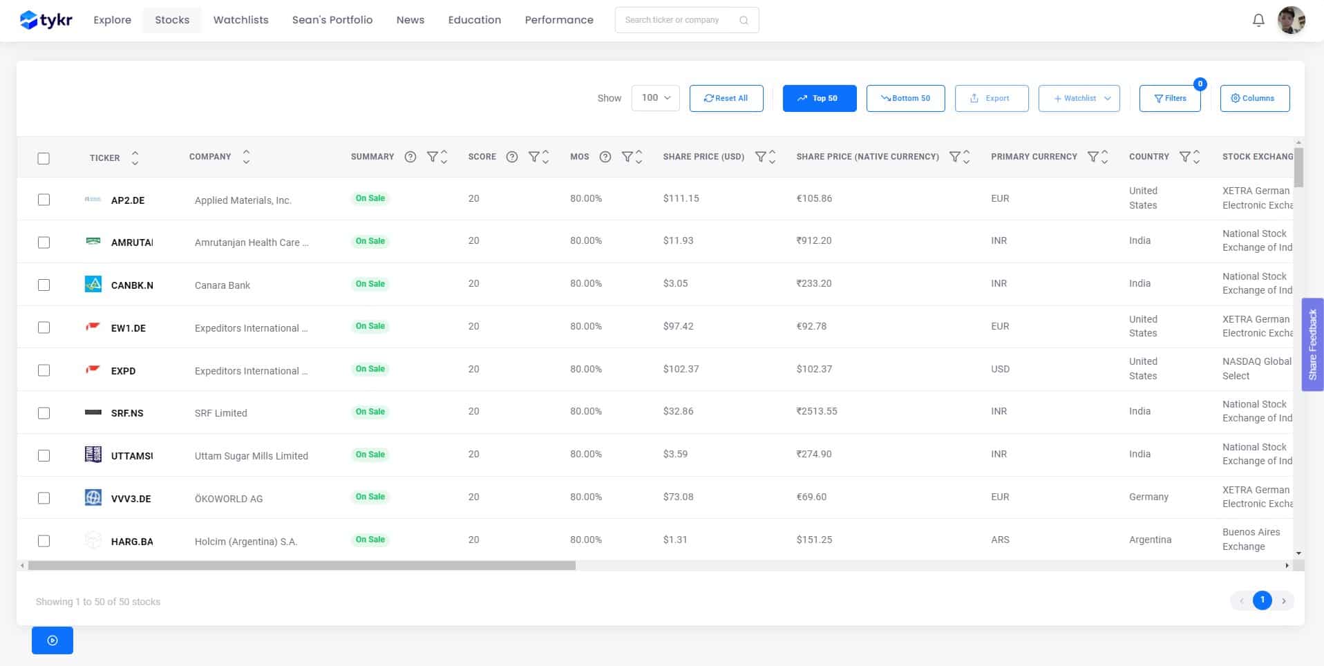Click the vertical table scrollbar
This screenshot has width=1324, height=666.
coord(1299,167)
